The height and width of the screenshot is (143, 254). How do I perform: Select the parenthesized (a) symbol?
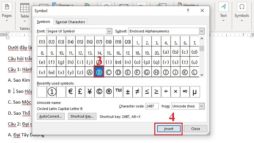point(166,52)
